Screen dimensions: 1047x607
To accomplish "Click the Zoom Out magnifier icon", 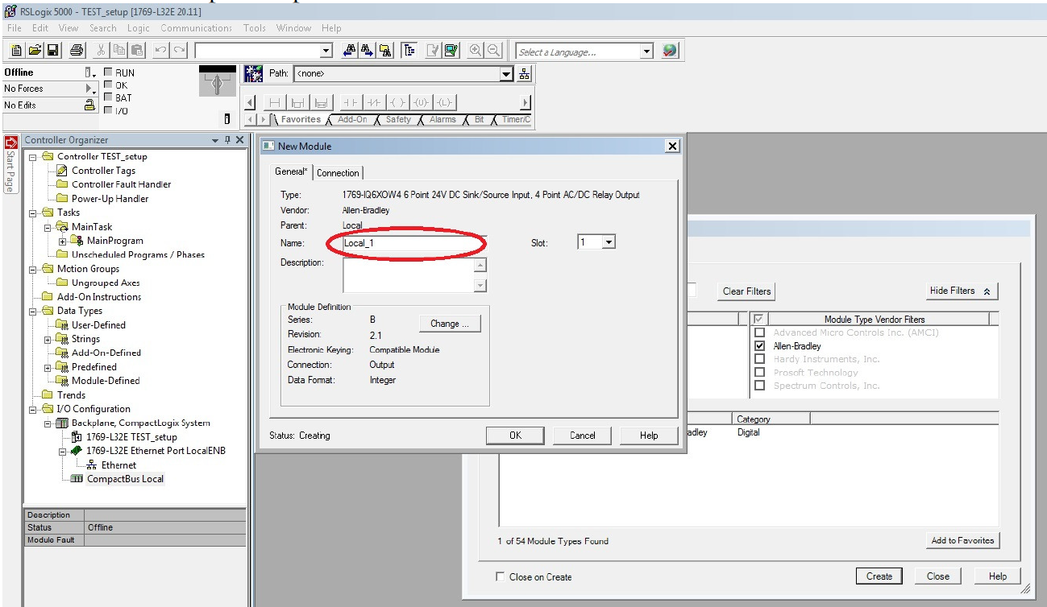I will (x=494, y=51).
